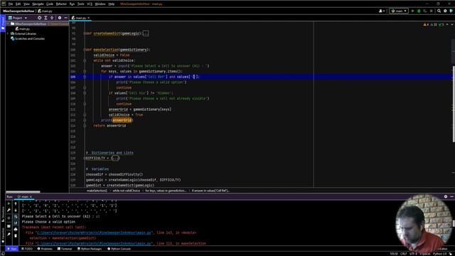Open the second main.py traceback link (line 113)

(x=93, y=243)
